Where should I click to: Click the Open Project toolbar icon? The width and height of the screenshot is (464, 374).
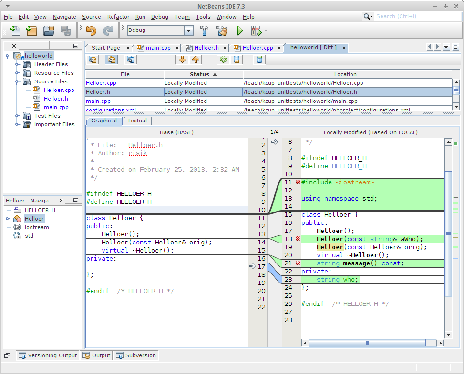coord(49,31)
